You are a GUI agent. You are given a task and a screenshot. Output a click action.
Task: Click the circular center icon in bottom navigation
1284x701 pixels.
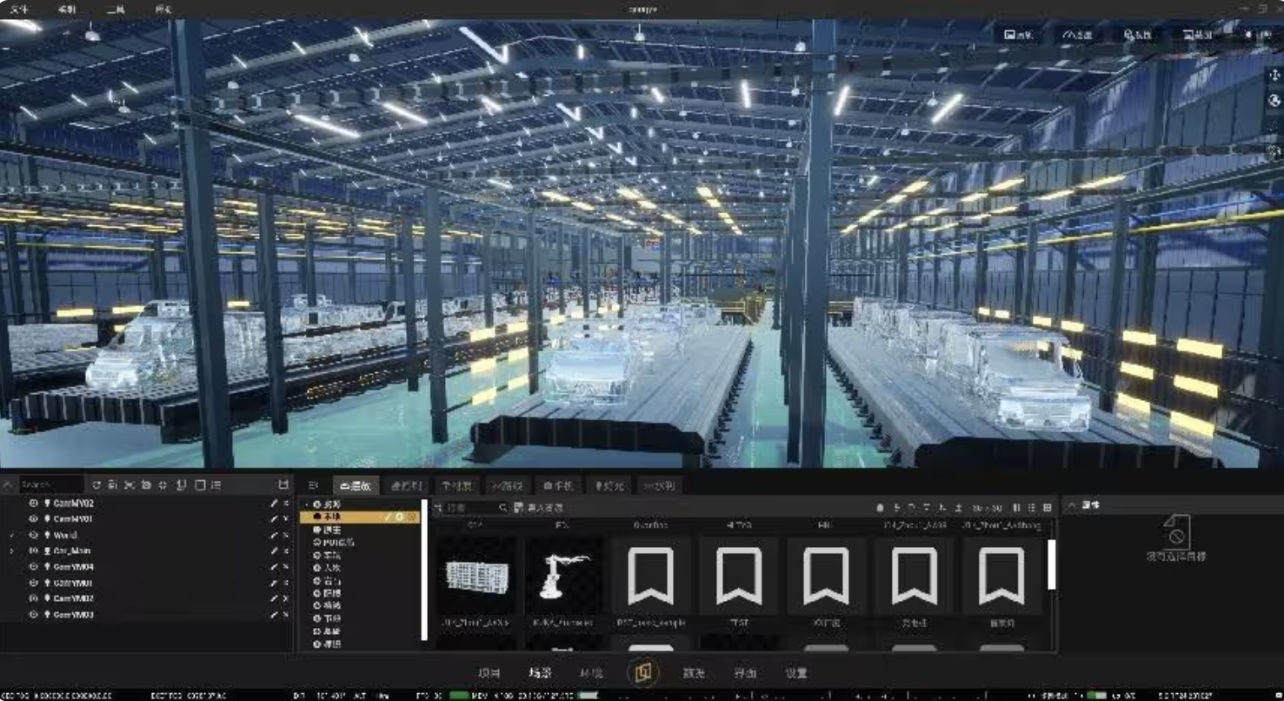[643, 672]
